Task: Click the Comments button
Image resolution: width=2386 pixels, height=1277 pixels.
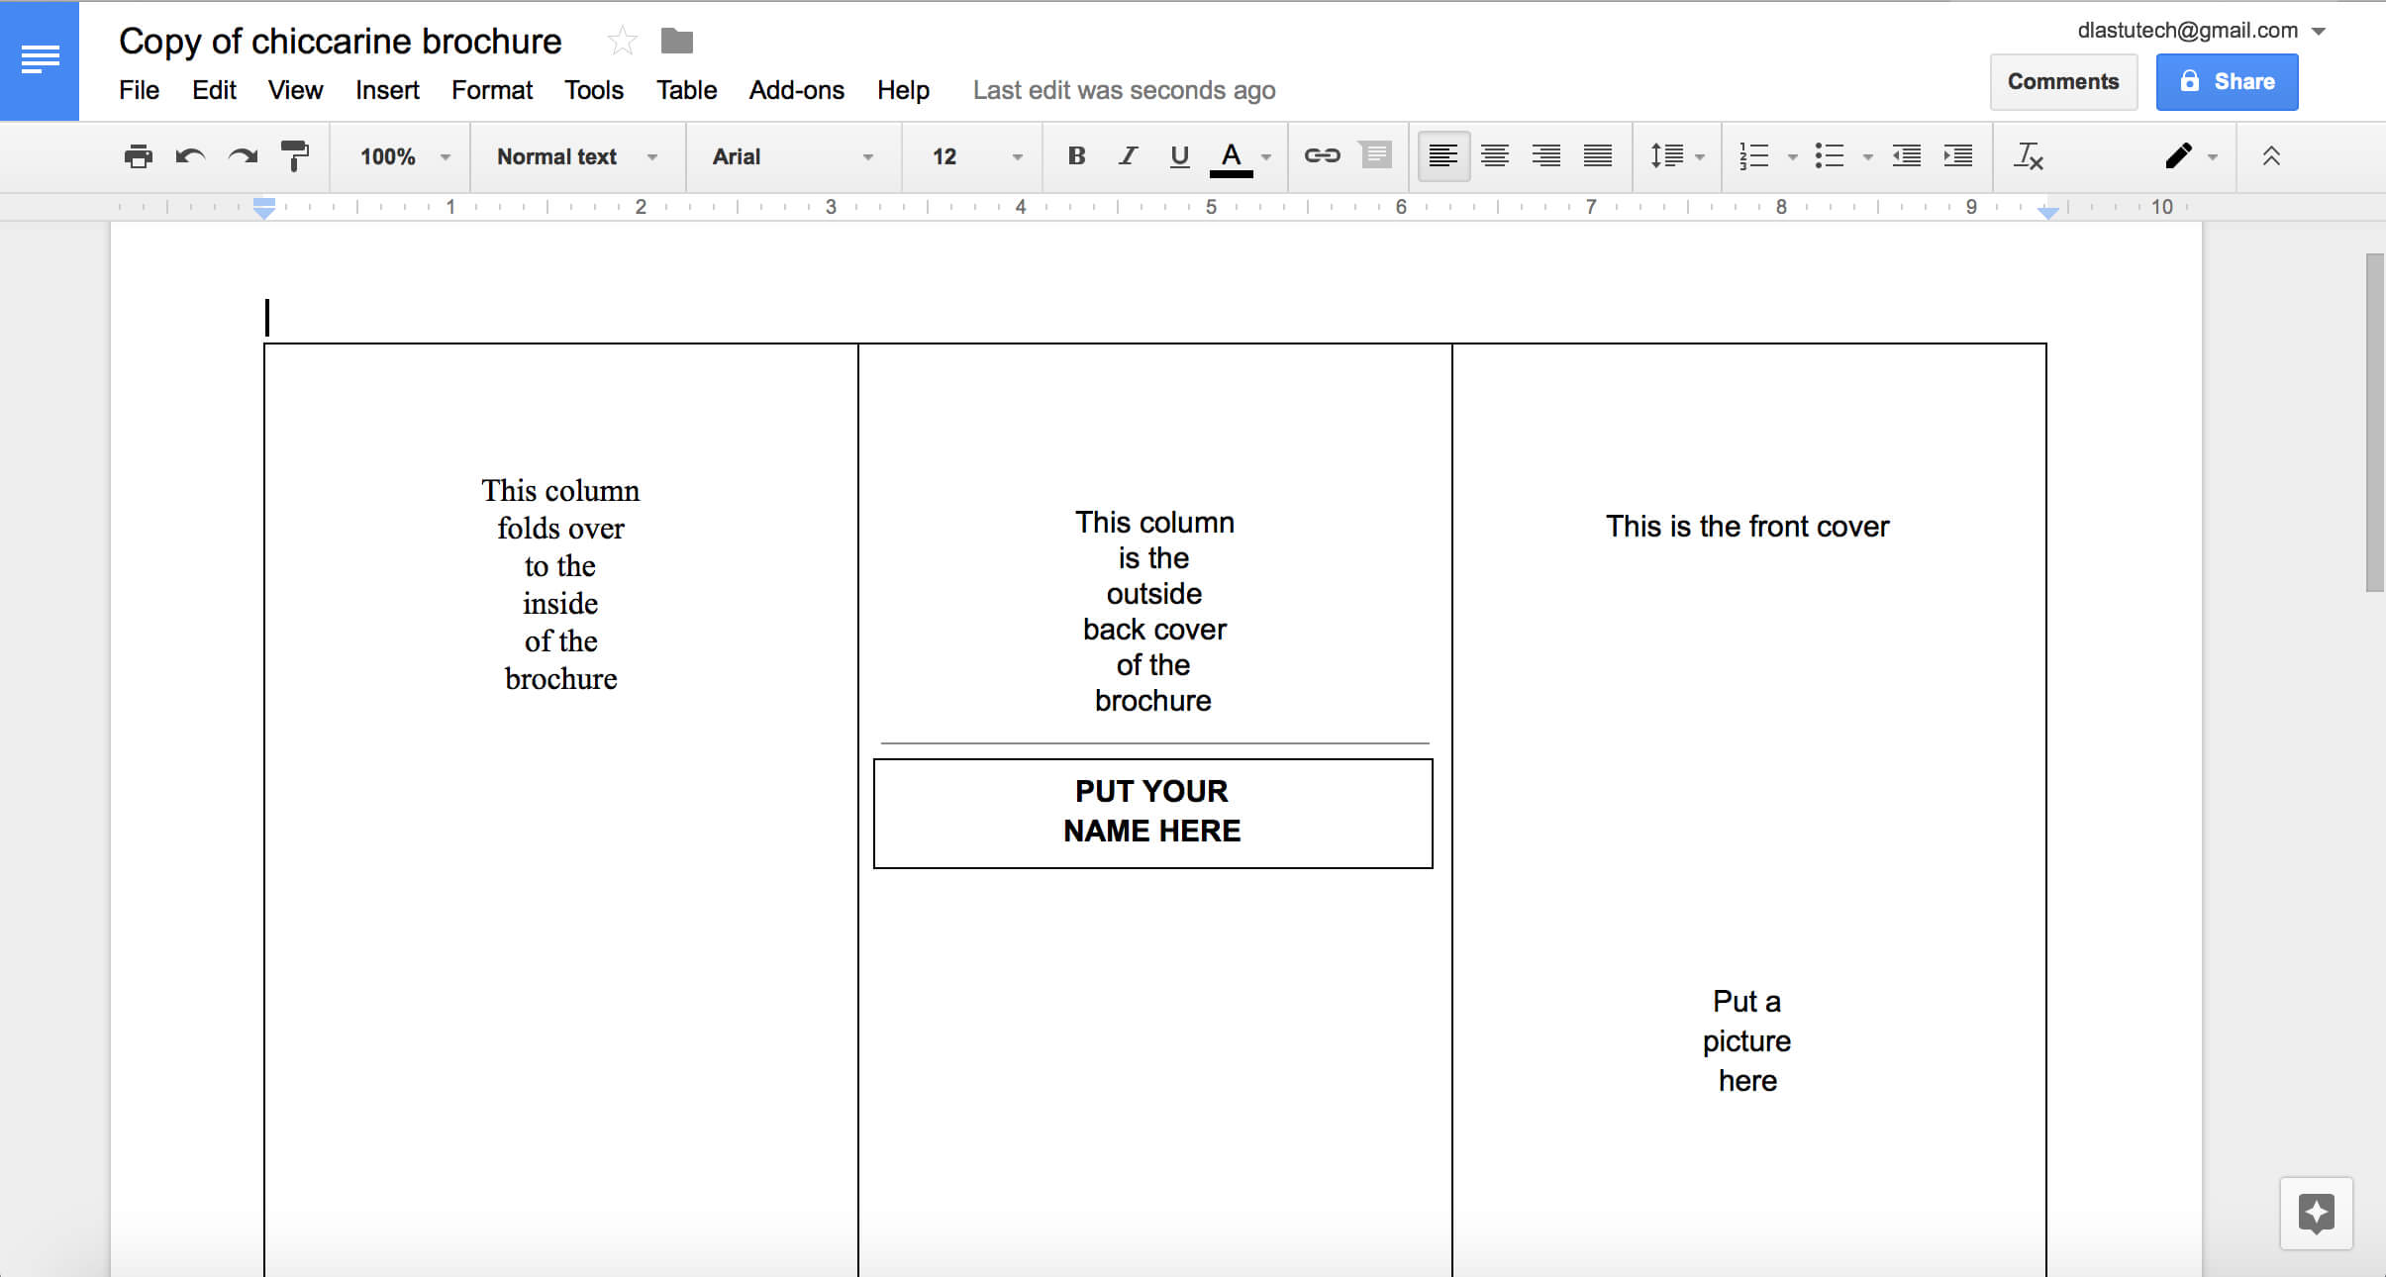Action: coord(2062,80)
